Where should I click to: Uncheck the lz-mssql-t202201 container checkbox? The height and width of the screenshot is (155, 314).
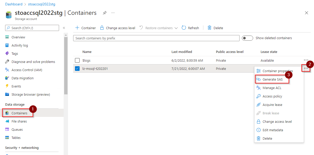pyautogui.click(x=77, y=69)
